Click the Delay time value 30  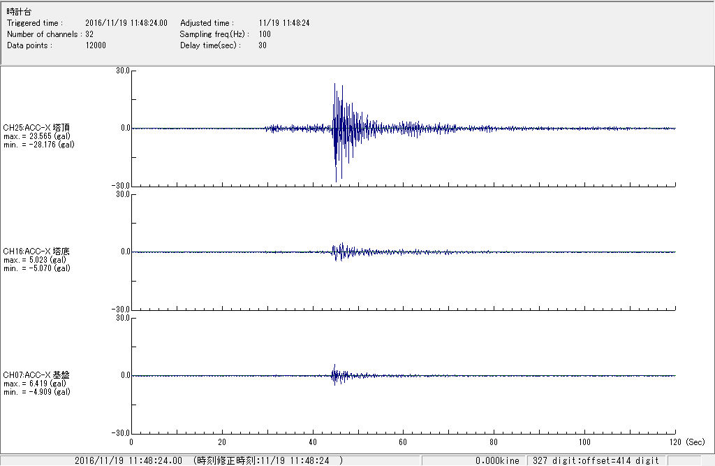click(263, 45)
